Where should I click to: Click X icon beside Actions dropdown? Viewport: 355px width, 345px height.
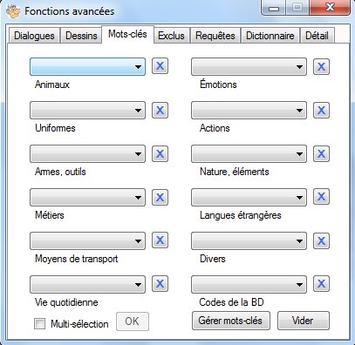pos(321,110)
